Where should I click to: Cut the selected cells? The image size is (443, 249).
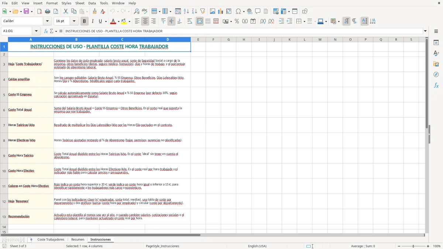[66, 11]
